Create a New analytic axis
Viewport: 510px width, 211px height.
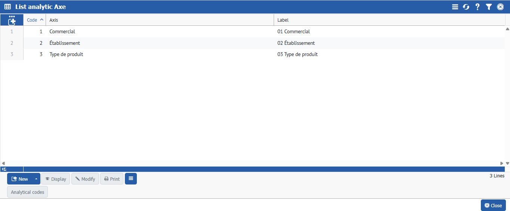(20, 179)
